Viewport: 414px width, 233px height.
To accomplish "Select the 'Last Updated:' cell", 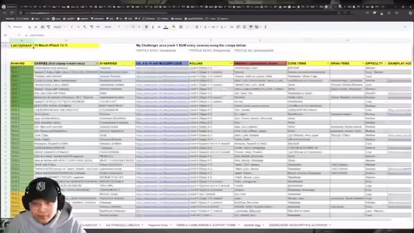I will pos(21,45).
